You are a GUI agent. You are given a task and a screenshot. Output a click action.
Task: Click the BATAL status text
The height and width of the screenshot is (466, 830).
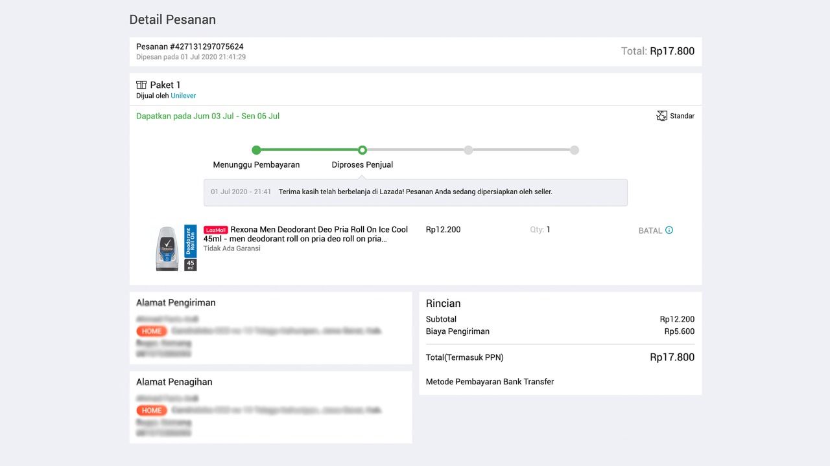(x=650, y=230)
